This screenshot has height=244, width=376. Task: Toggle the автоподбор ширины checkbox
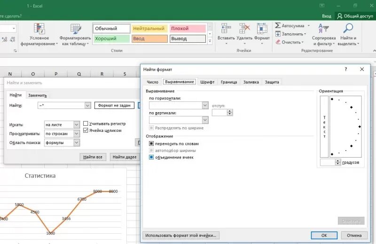151,150
